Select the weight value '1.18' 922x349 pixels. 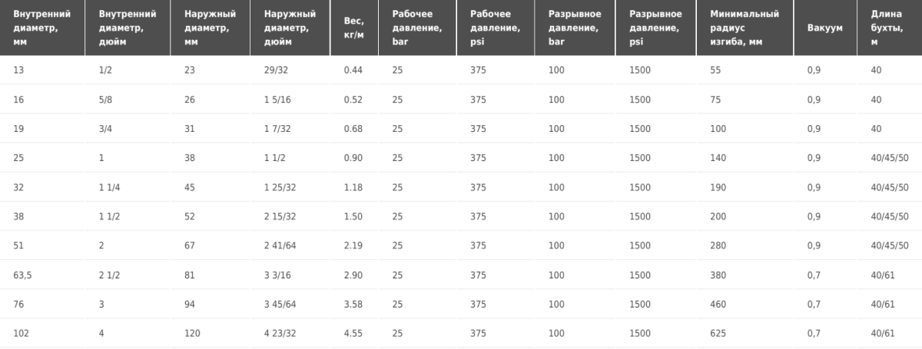[x=353, y=187]
